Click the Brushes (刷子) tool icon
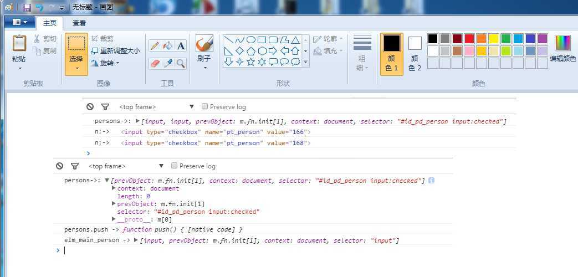 [204, 43]
